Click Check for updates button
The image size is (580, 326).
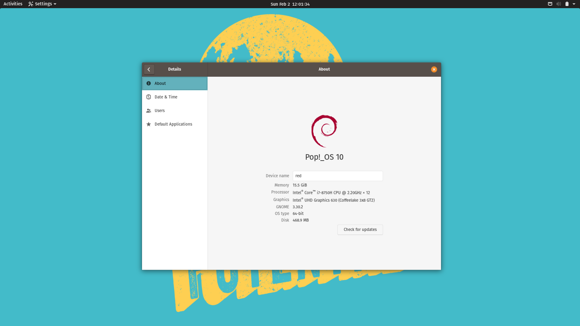pos(360,230)
